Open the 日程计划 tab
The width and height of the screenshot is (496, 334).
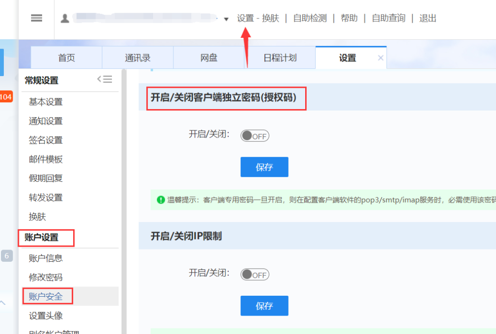(x=280, y=57)
